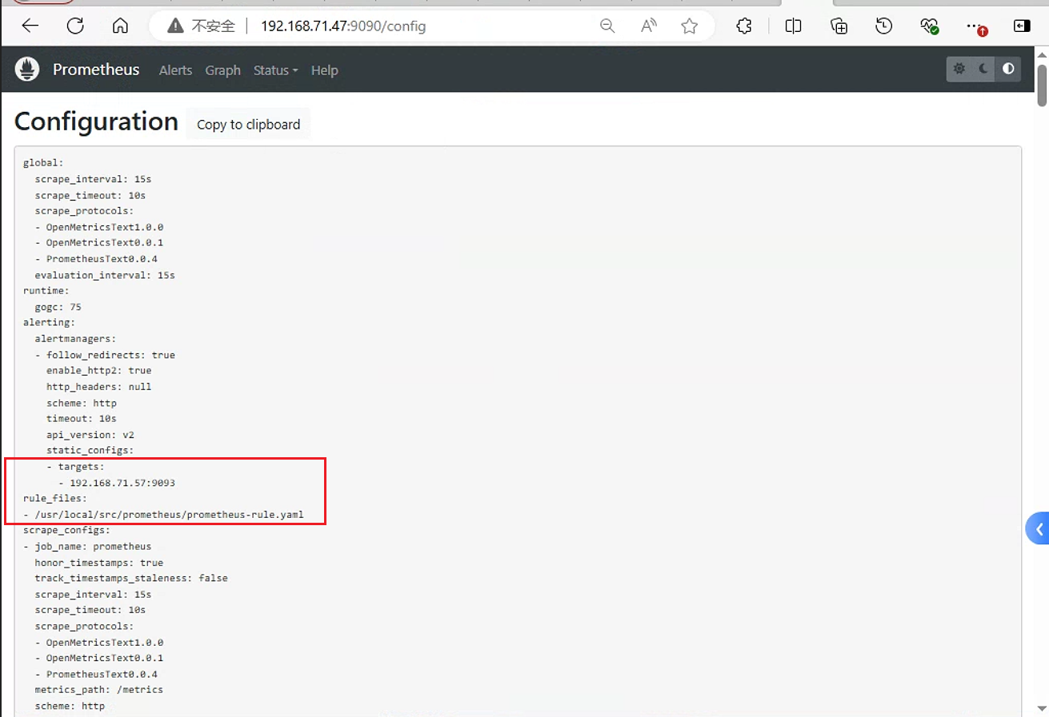Viewport: 1049px width, 717px height.
Task: Switch to the dark theme moon toggle
Action: (x=983, y=70)
